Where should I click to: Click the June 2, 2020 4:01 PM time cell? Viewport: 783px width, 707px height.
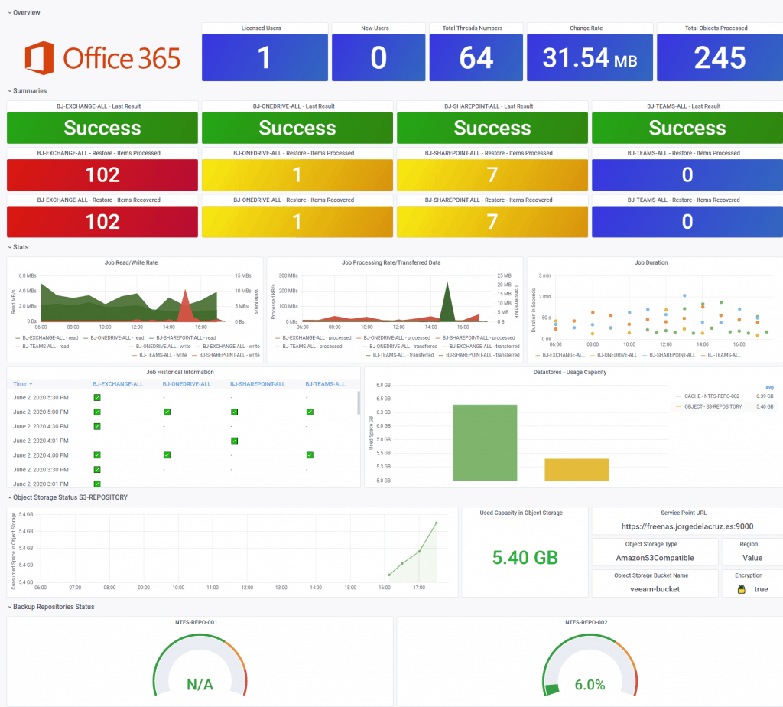click(41, 441)
